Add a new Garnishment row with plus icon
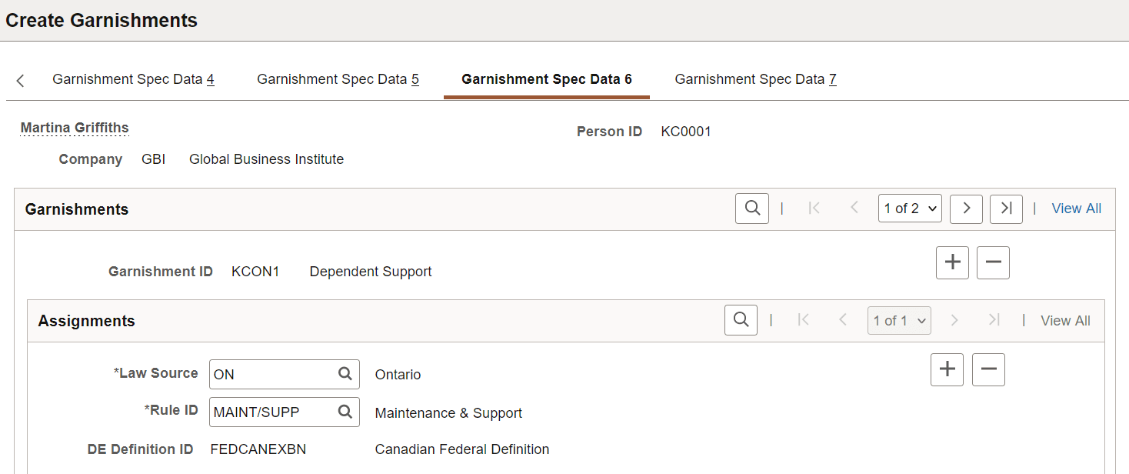Screen dimensions: 1129x474 pos(952,262)
